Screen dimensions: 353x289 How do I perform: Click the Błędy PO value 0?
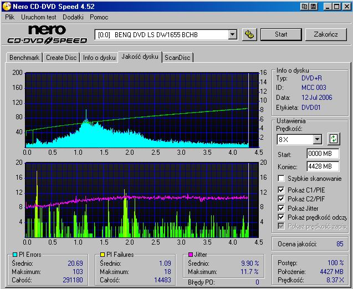coord(257,282)
